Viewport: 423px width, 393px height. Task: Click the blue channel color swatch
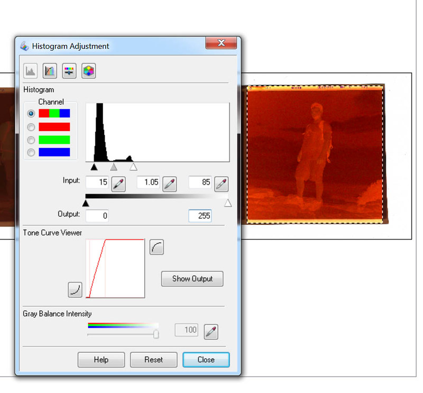(x=54, y=152)
